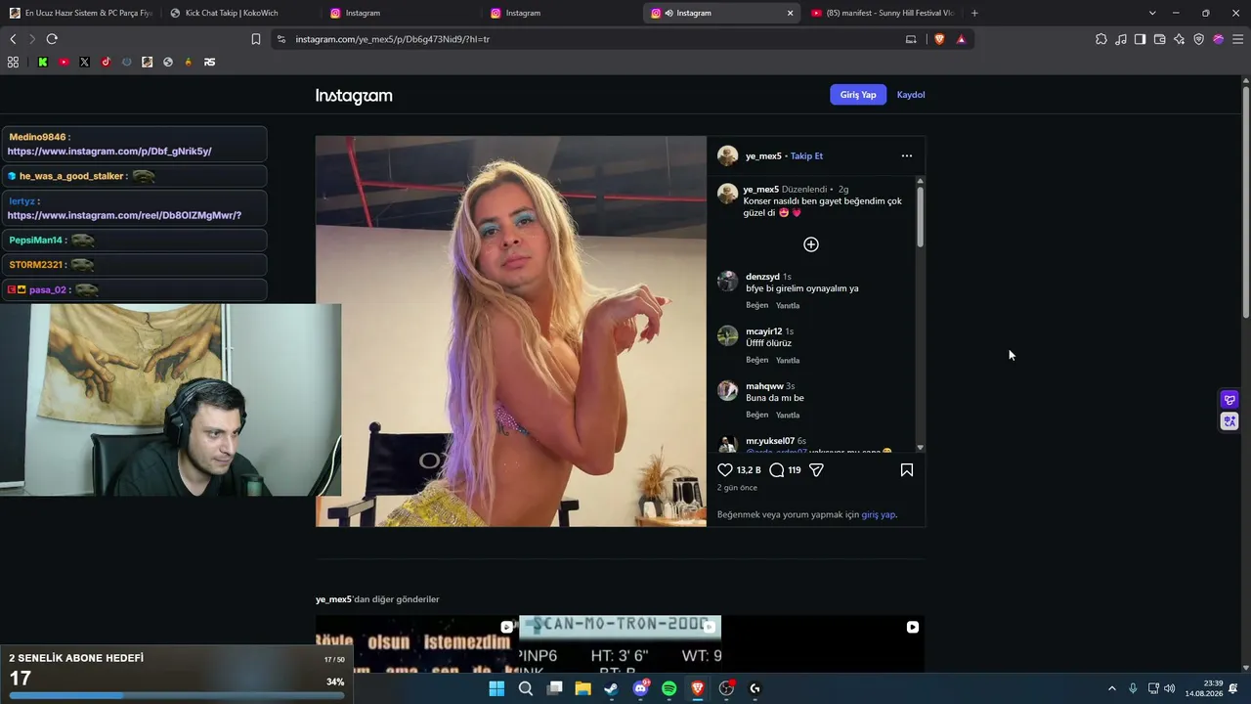Open the main post photo
The height and width of the screenshot is (704, 1251).
(511, 331)
